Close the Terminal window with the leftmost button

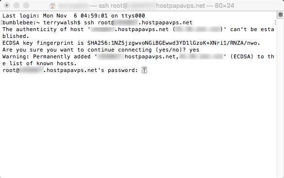coord(7,5)
